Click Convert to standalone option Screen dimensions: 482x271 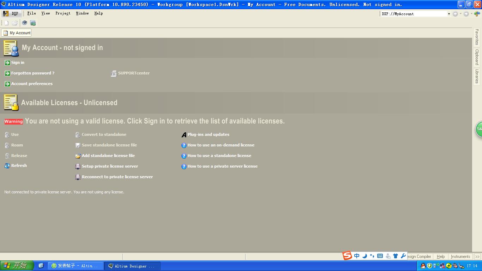click(104, 134)
